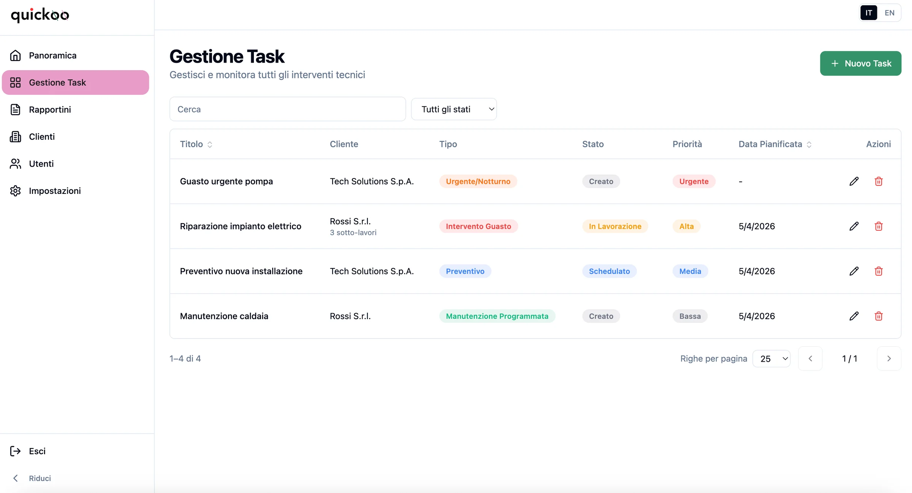Viewport: 912px width, 493px height.
Task: Click the Urgente/Notturno type badge
Action: click(x=478, y=181)
